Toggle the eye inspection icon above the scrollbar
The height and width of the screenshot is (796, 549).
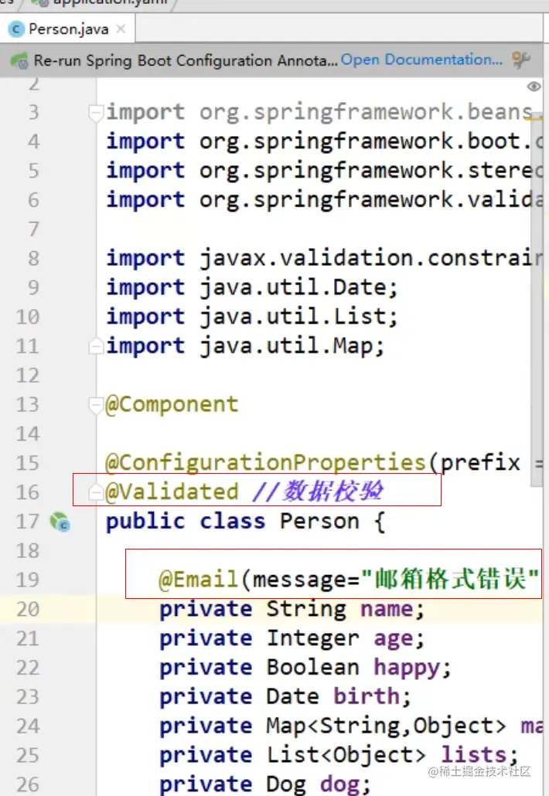pyautogui.click(x=534, y=87)
